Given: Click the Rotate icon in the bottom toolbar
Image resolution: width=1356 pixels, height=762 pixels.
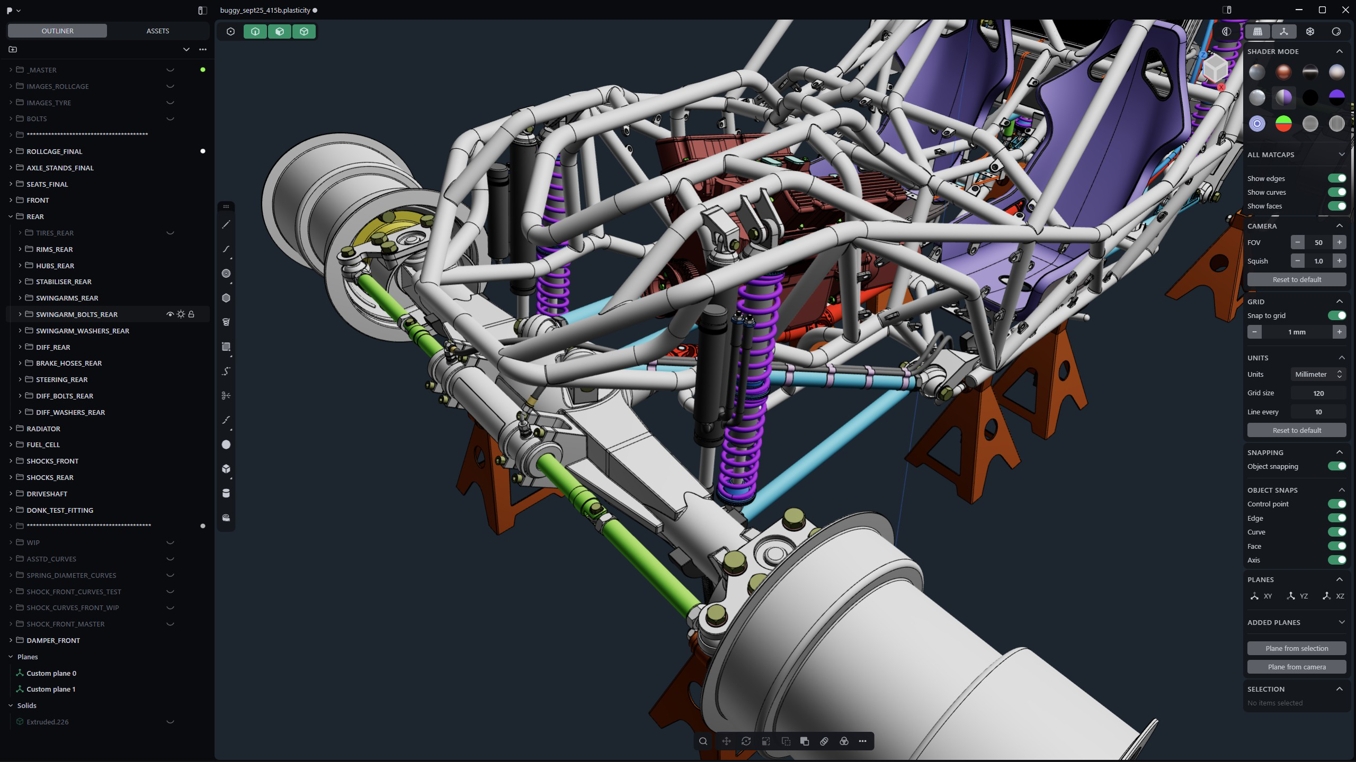Looking at the screenshot, I should click(746, 741).
